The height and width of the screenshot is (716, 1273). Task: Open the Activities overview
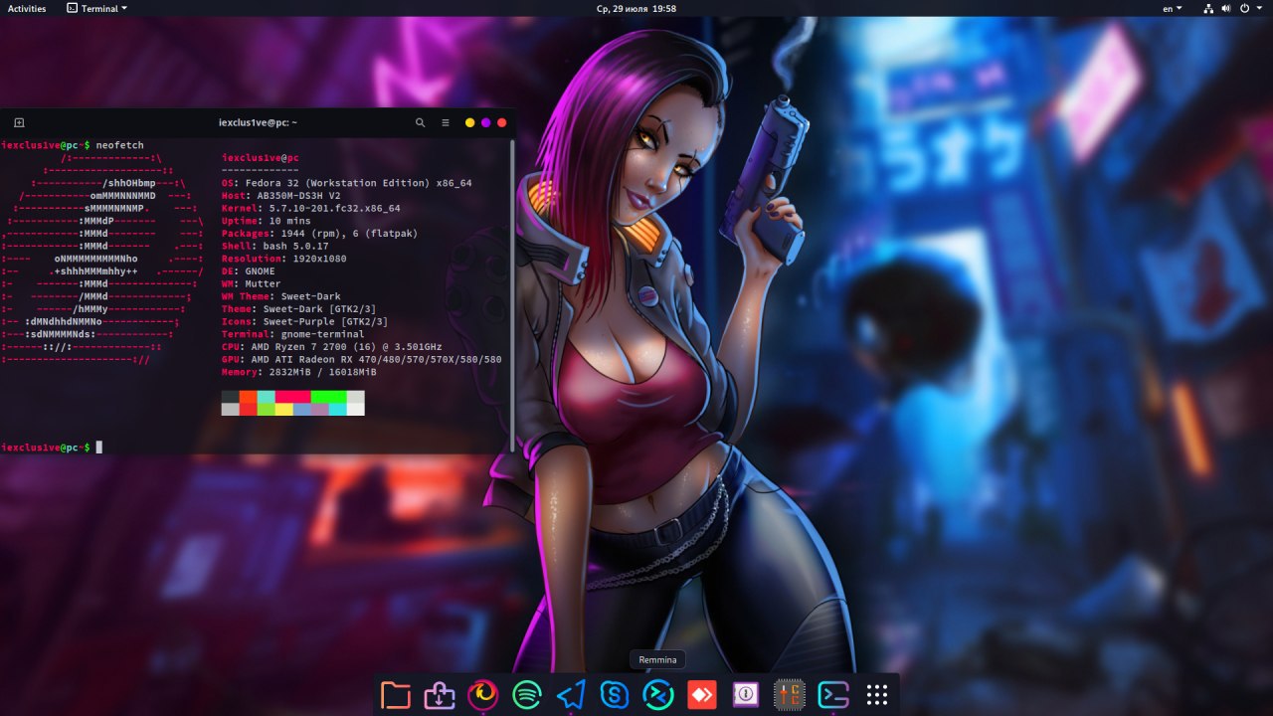click(x=27, y=8)
